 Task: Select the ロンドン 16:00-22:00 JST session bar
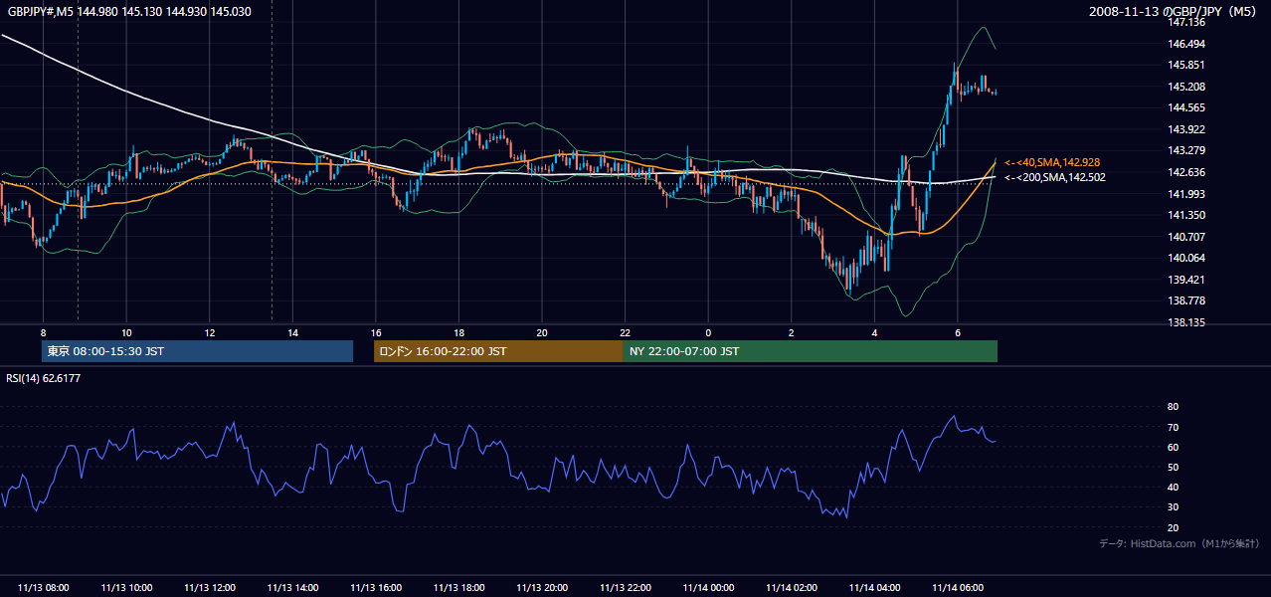[x=498, y=351]
